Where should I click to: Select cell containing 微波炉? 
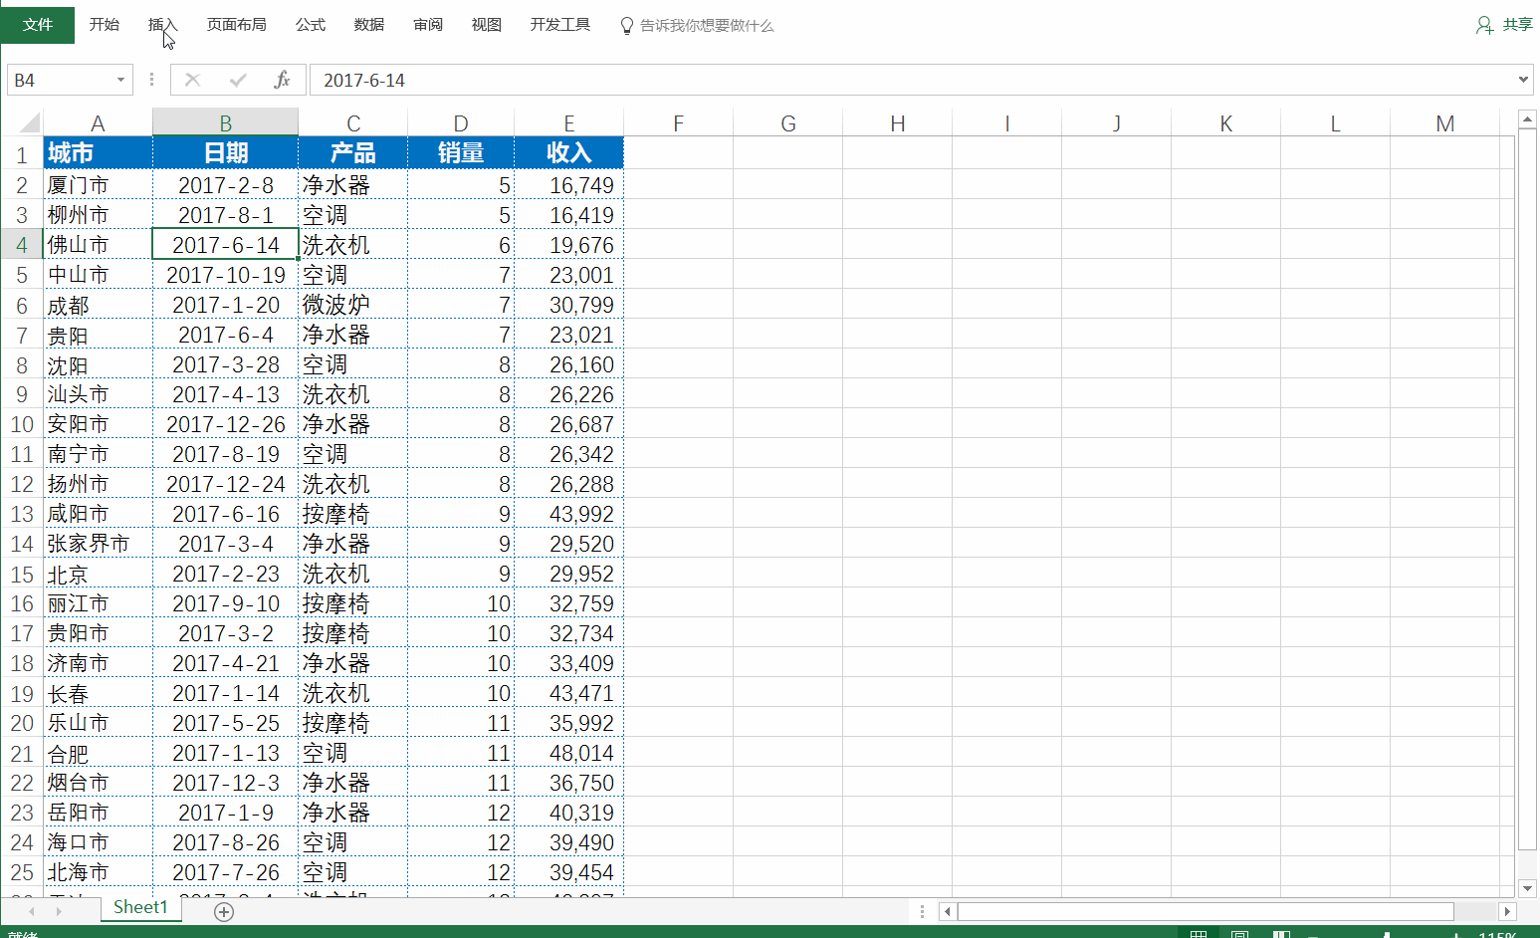(x=353, y=305)
